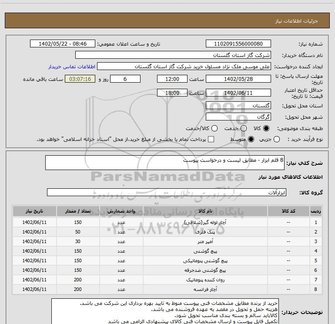The image size is (335, 324).
Task: Click the جزئیات اطلاعات نیاز header title
Action: pyautogui.click(x=296, y=21)
